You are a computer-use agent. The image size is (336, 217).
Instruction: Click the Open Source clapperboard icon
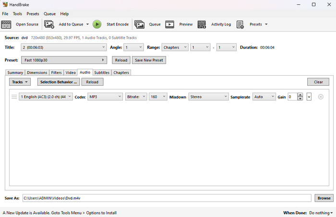click(6, 24)
